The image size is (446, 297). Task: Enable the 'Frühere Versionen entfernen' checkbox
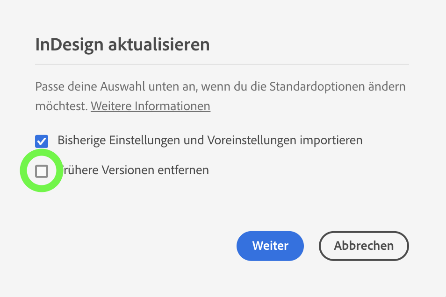42,171
